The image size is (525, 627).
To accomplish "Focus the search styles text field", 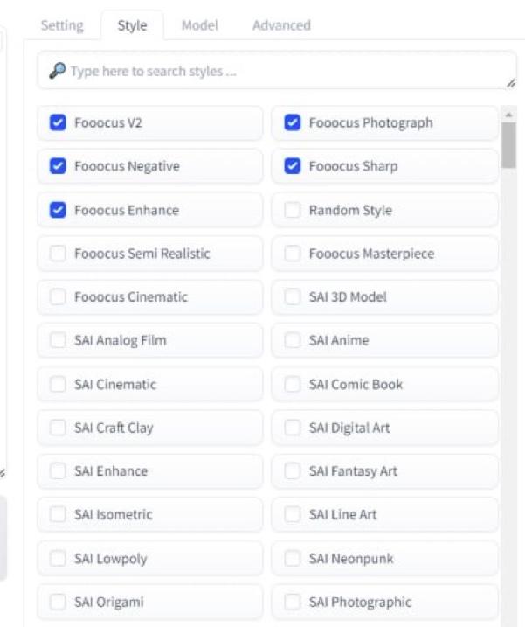I will click(277, 70).
